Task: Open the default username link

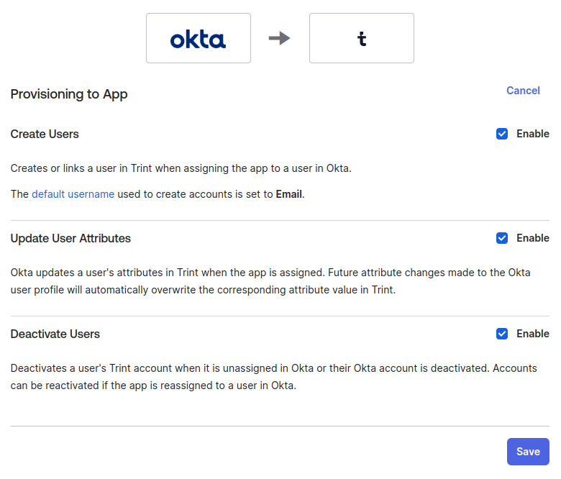Action: pos(73,194)
